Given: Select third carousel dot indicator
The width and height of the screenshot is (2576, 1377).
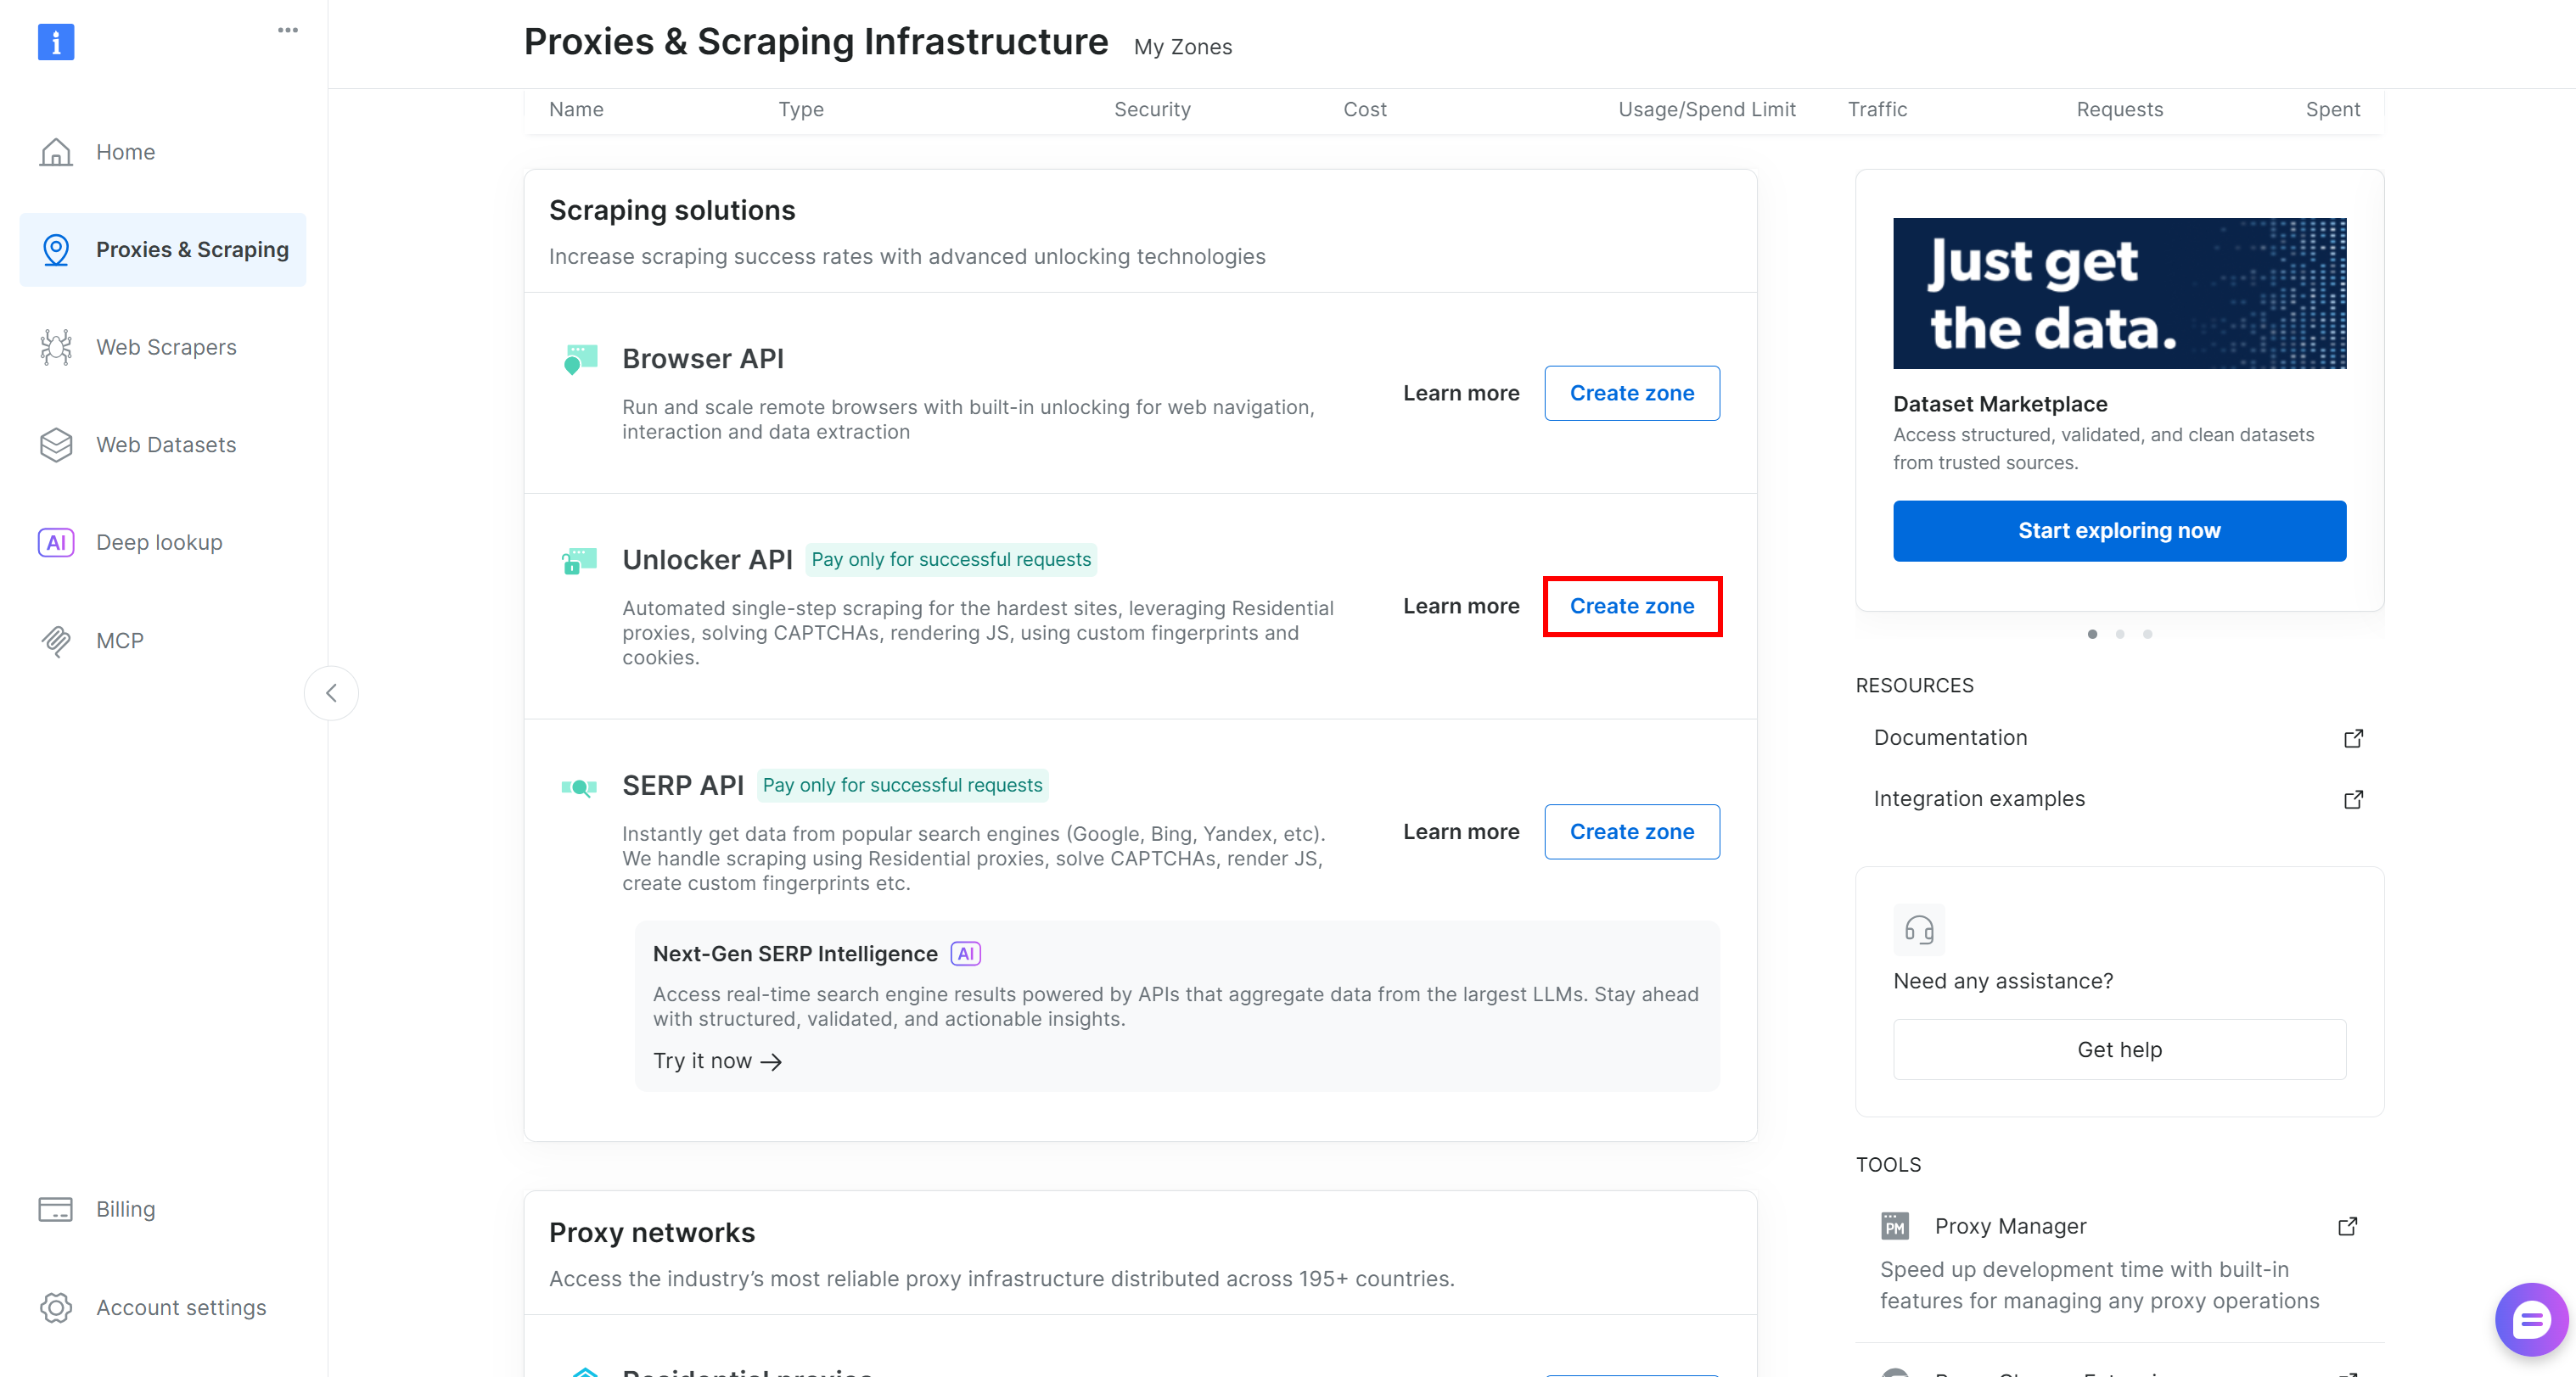Looking at the screenshot, I should 2147,634.
